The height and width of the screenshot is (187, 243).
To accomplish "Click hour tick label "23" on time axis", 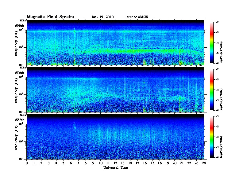I will point(196,163).
